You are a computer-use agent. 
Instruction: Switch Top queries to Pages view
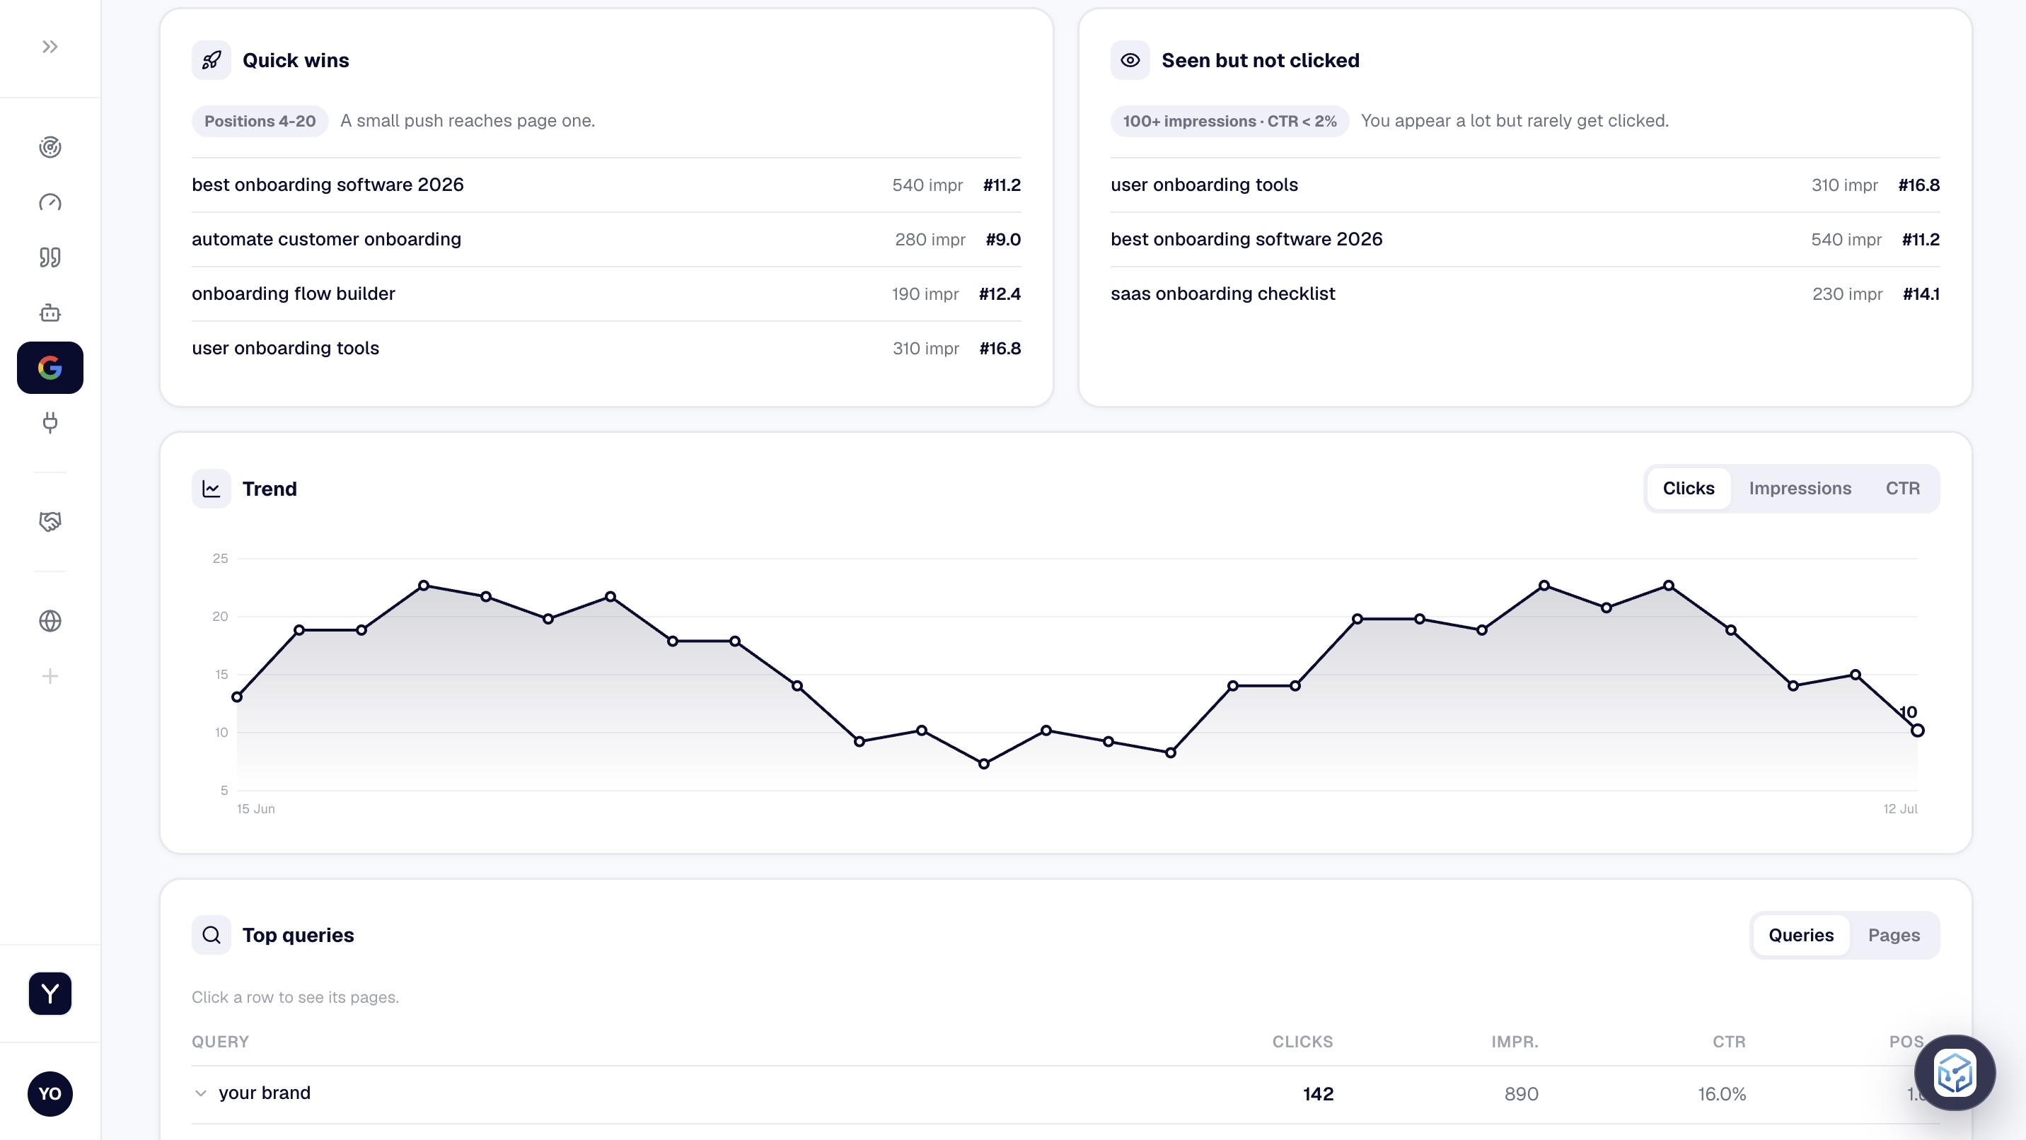click(x=1893, y=935)
